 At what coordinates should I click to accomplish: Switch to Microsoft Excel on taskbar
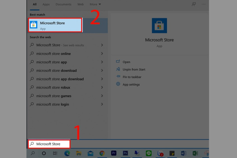click(195, 153)
